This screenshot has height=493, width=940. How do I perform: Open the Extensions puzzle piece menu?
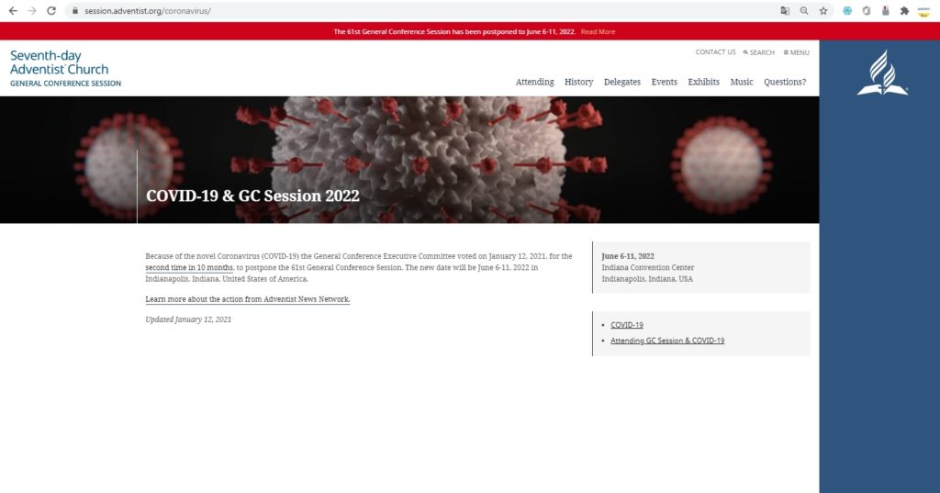click(904, 11)
